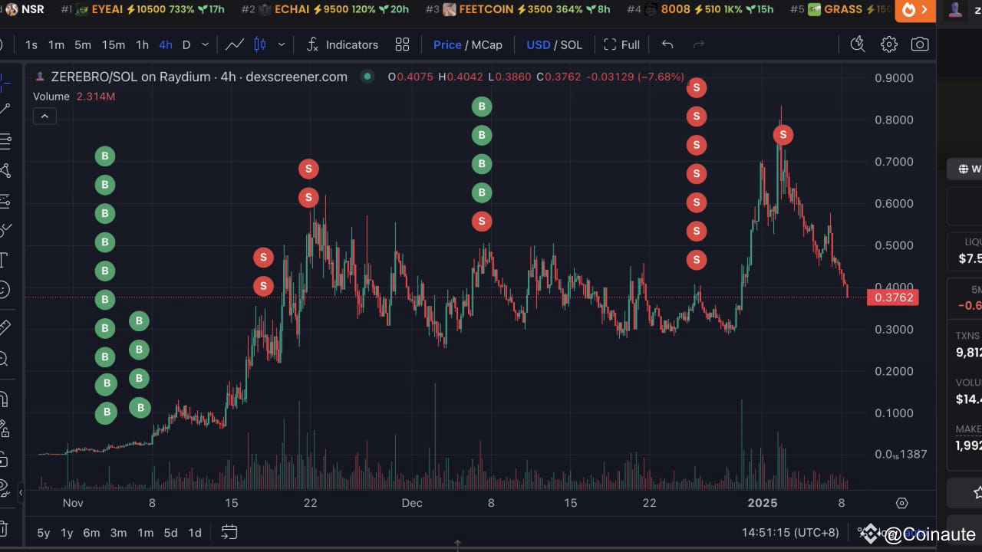
Task: Select the D daily timeframe
Action: 186,44
